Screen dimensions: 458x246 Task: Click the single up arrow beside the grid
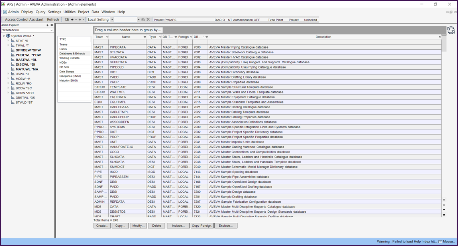click(444, 205)
